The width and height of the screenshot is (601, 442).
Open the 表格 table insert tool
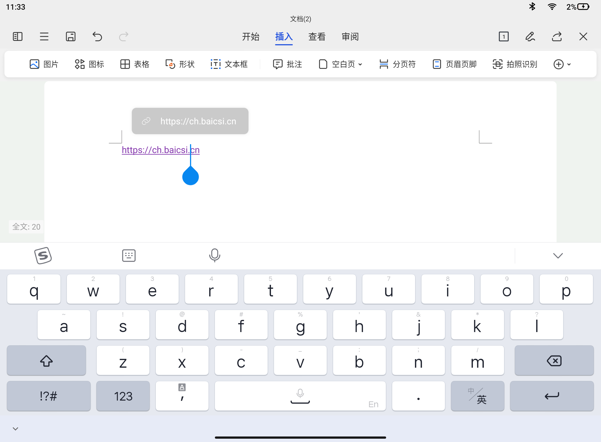pyautogui.click(x=135, y=64)
